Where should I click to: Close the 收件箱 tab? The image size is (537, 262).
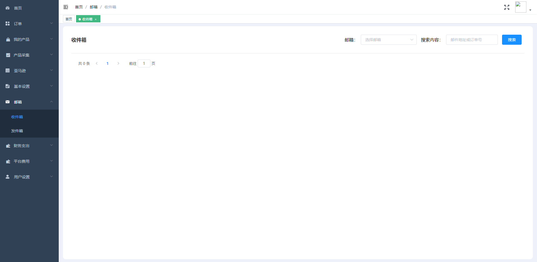tap(96, 19)
